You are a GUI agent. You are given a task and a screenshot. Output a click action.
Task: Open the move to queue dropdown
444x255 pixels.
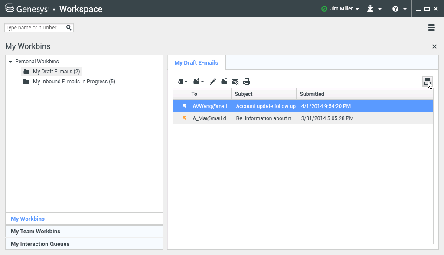(x=182, y=82)
